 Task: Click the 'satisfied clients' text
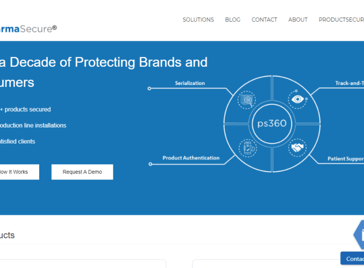(17, 141)
